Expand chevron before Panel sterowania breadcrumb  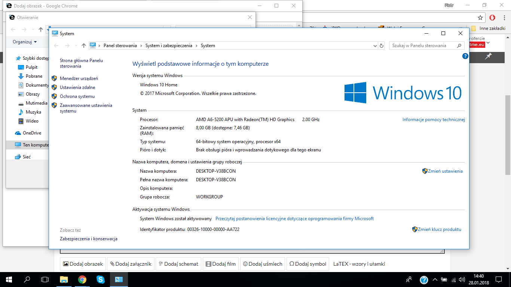[x=100, y=46]
